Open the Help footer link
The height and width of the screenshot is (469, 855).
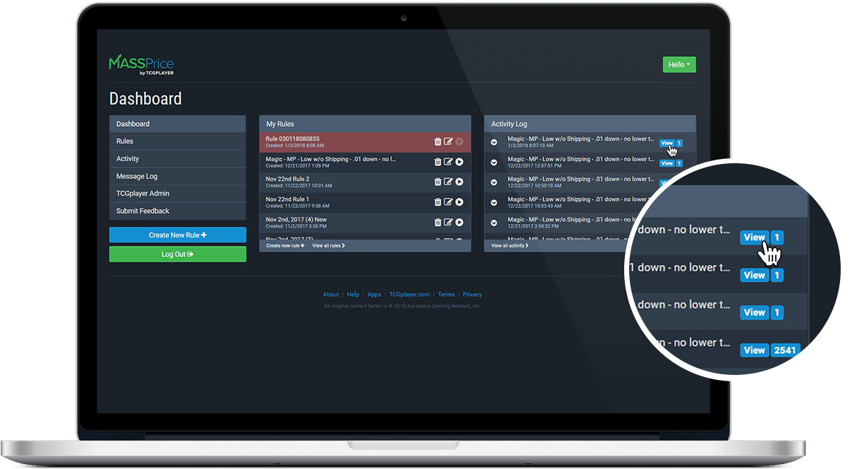click(x=353, y=294)
